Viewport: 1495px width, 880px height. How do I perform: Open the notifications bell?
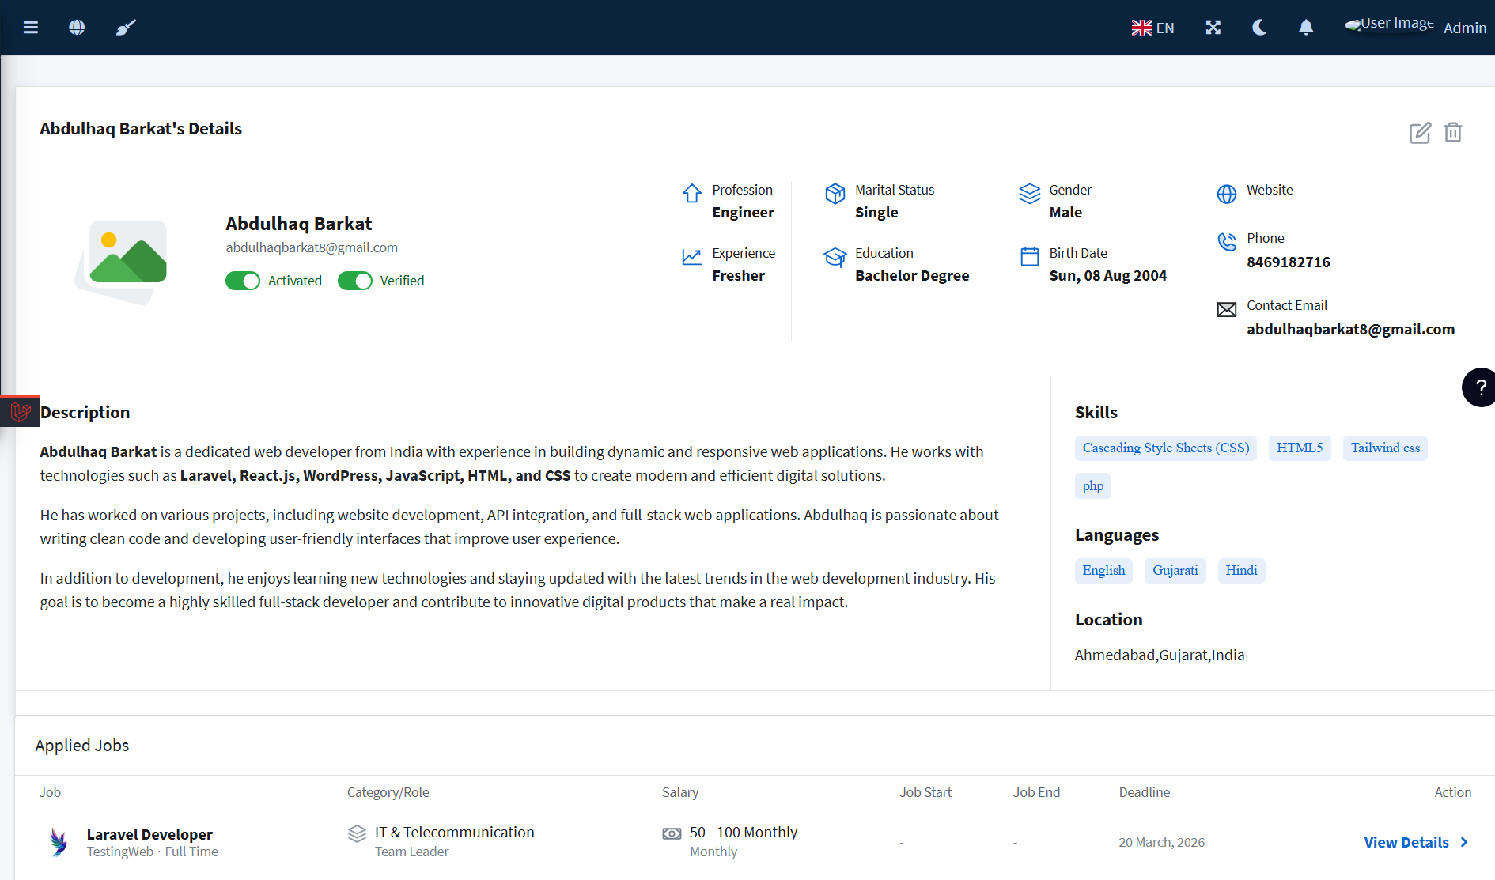coord(1306,28)
